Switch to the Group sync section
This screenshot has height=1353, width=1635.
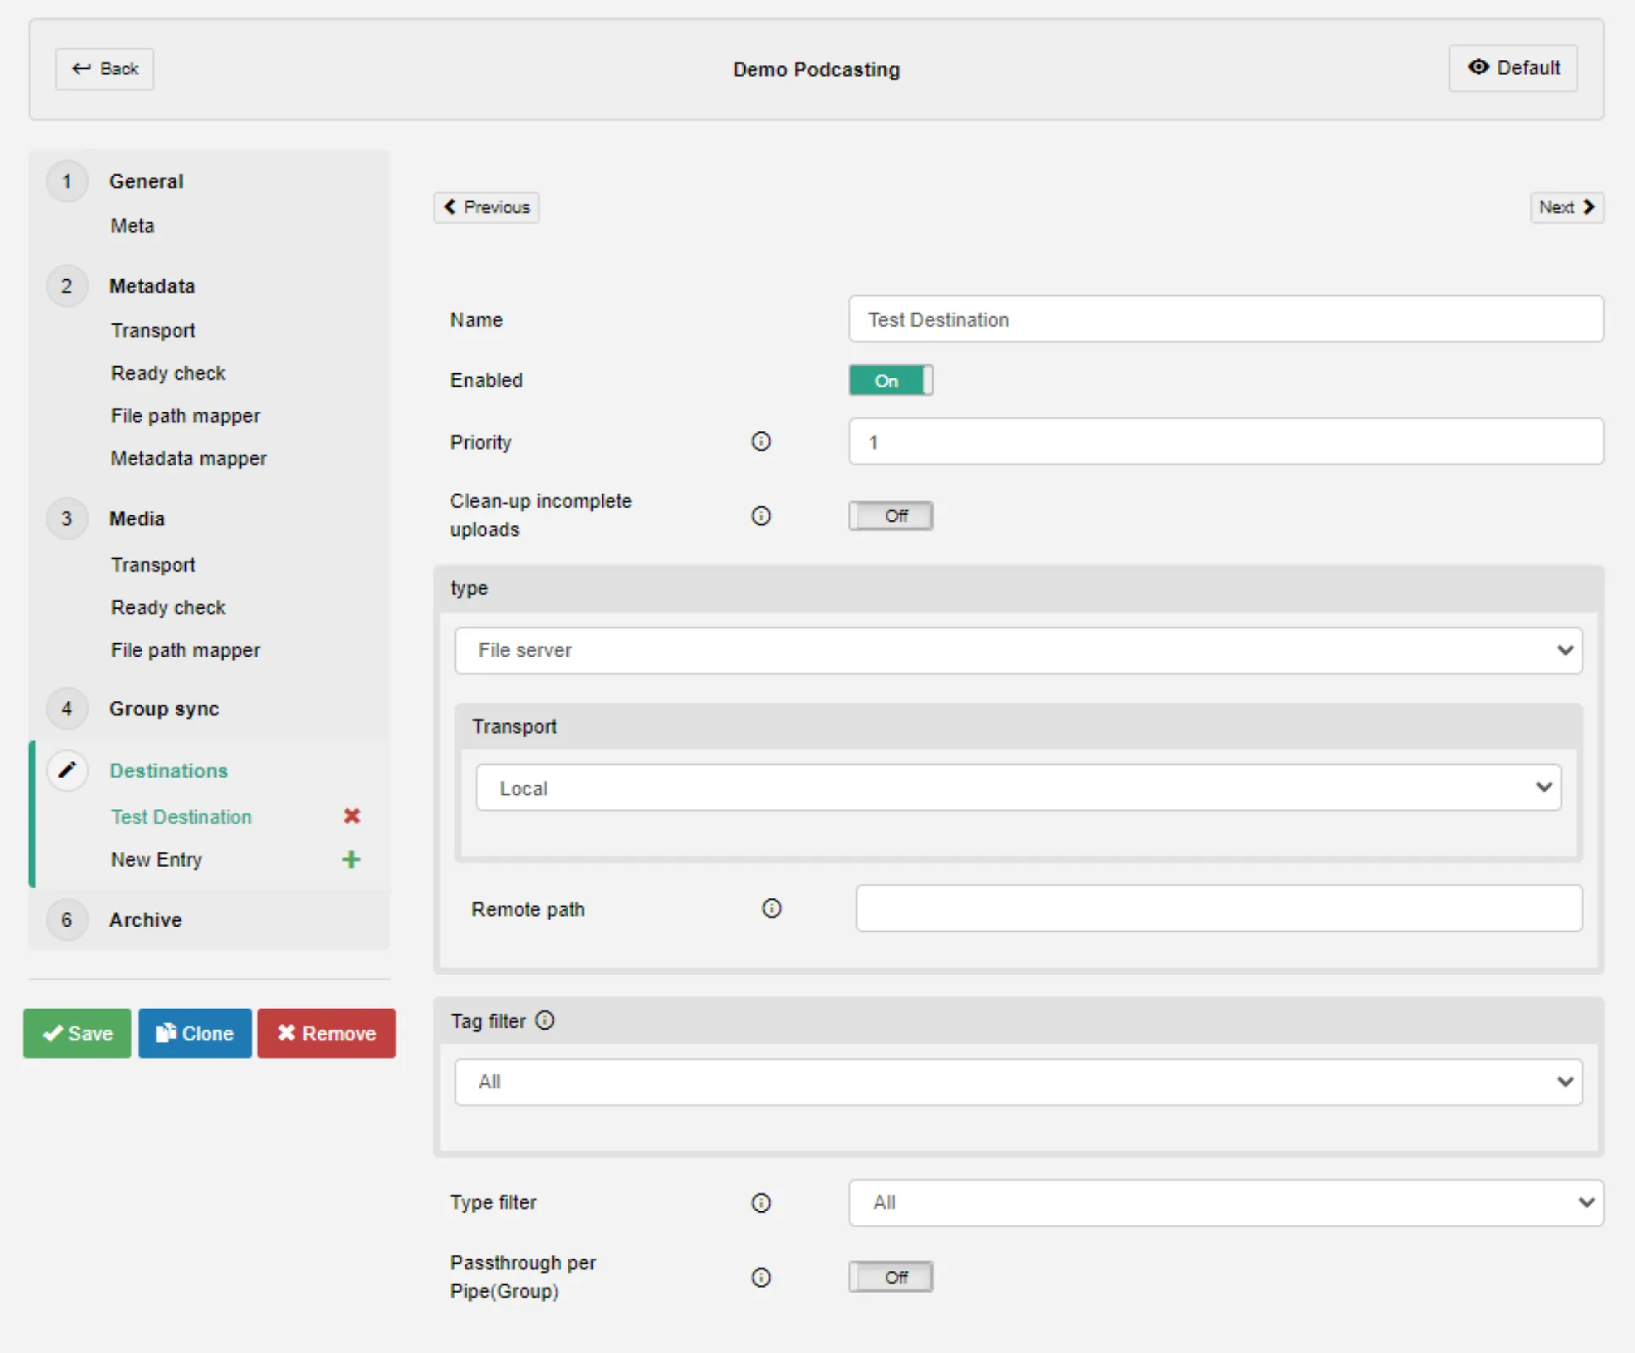click(x=163, y=709)
